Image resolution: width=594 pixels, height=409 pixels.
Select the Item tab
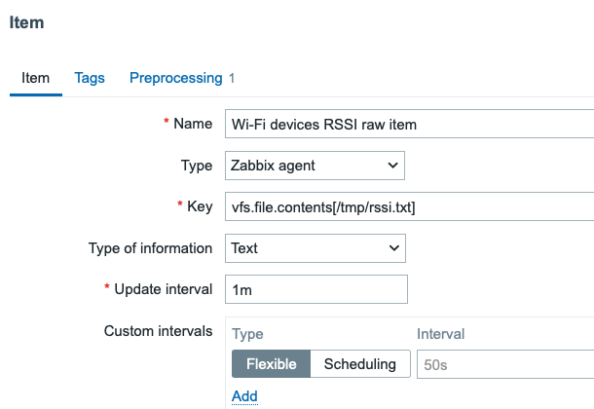coord(35,78)
